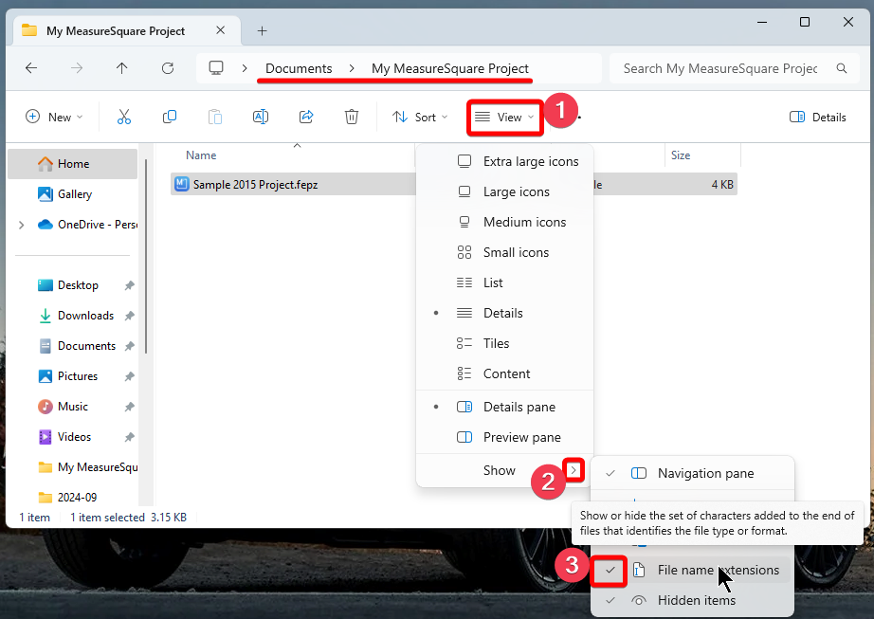Select Medium icons view
Viewport: 874px width, 619px height.
(x=504, y=222)
